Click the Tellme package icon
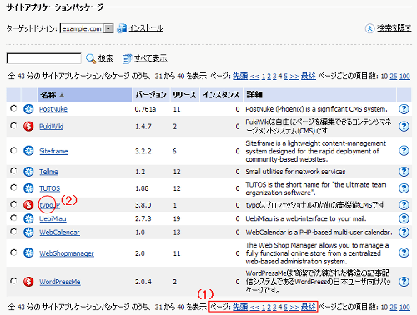417x315 pixels. click(28, 172)
